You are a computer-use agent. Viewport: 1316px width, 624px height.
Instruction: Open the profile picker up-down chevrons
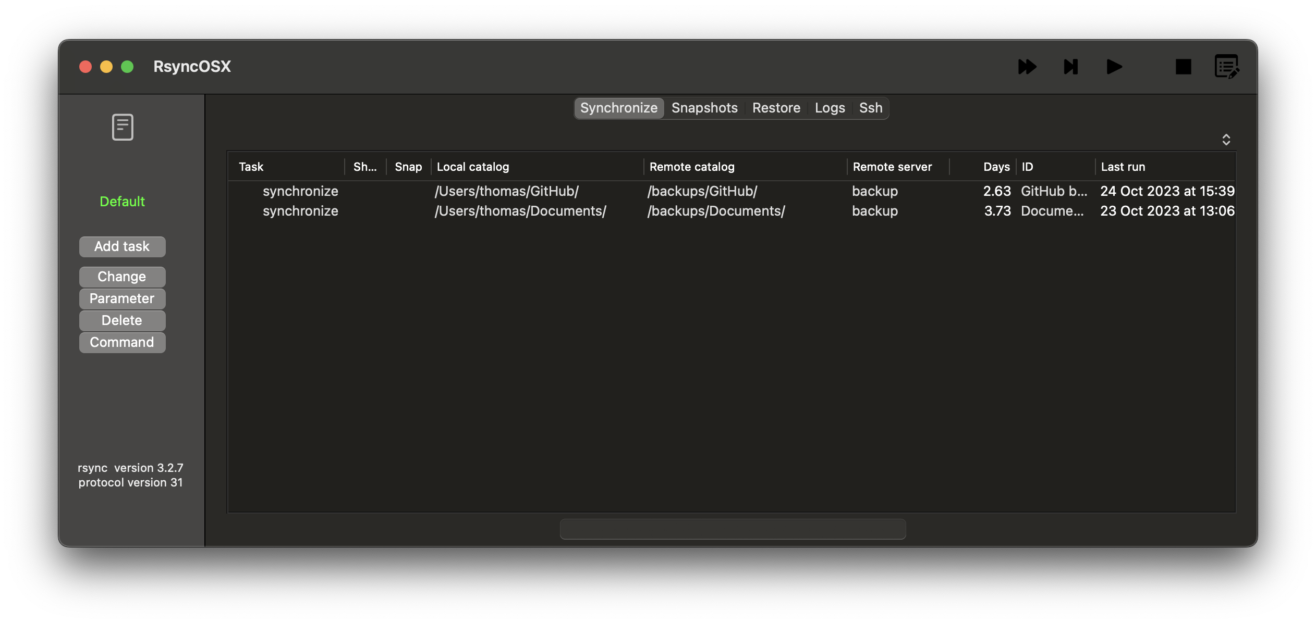[1226, 140]
